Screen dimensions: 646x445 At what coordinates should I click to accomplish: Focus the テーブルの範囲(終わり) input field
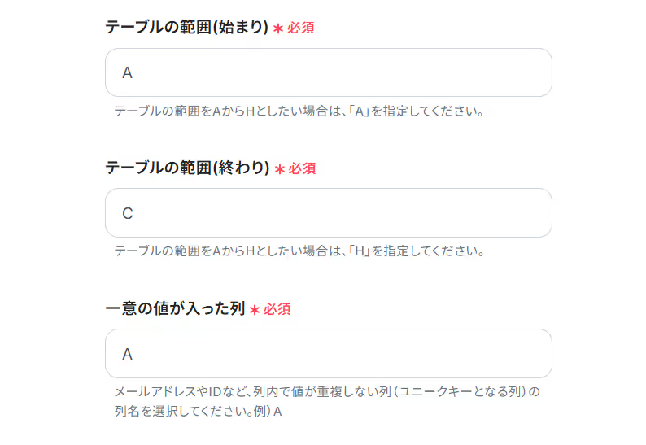click(x=329, y=212)
